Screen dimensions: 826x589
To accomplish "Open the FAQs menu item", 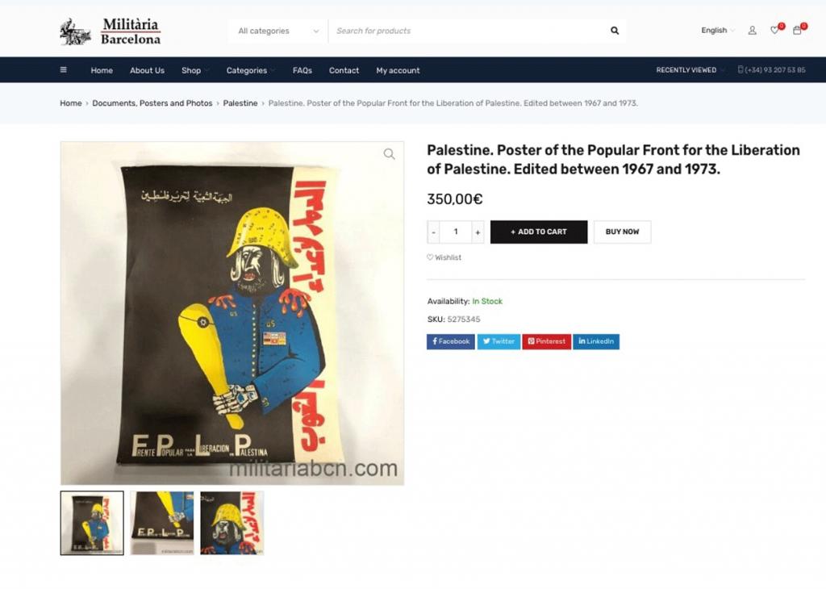I will tap(302, 70).
